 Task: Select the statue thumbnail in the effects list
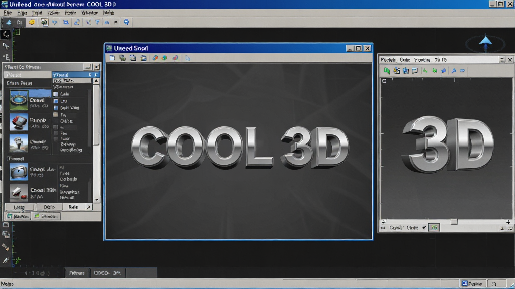[x=19, y=143]
